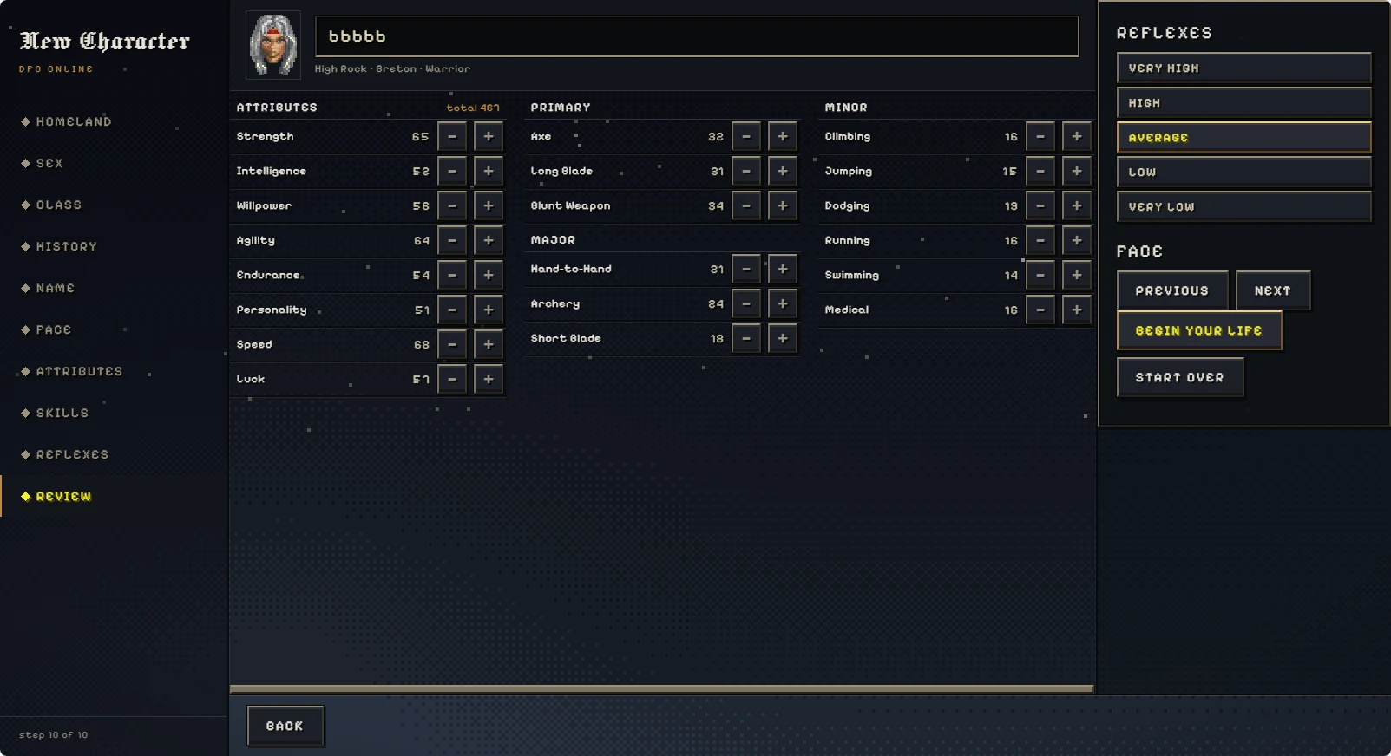Decrease Medical skill with minus button

[x=1040, y=310]
